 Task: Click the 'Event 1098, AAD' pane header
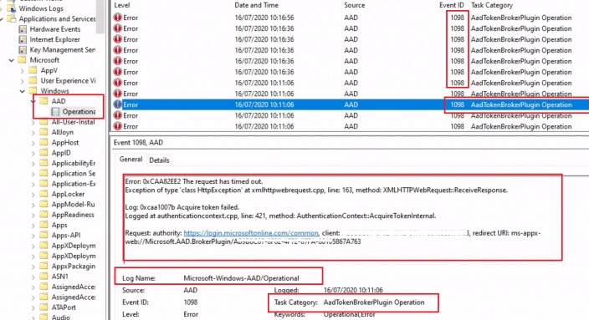click(x=138, y=142)
